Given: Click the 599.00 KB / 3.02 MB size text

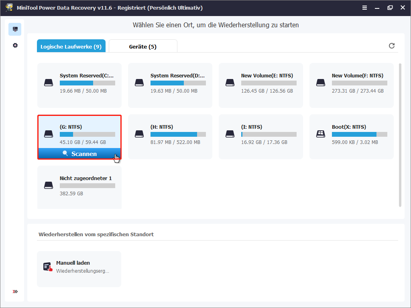Looking at the screenshot, I should tap(355, 142).
